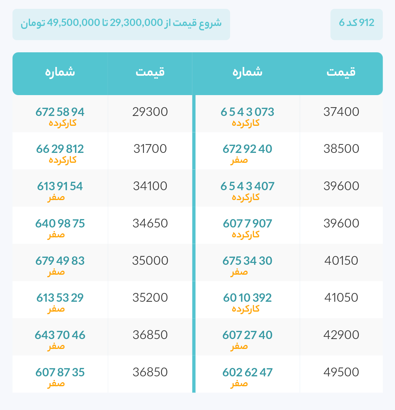Select number 675 34 30
The height and width of the screenshot is (410, 395).
(247, 261)
